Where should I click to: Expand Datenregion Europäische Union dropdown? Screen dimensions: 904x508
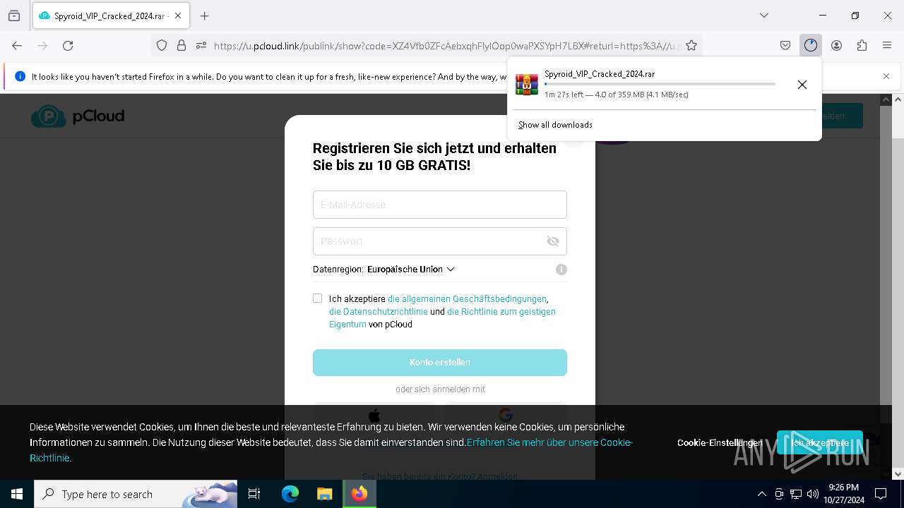tap(411, 270)
